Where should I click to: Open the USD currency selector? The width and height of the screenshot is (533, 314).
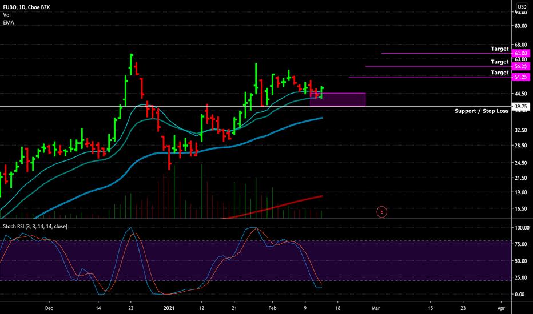[522, 6]
